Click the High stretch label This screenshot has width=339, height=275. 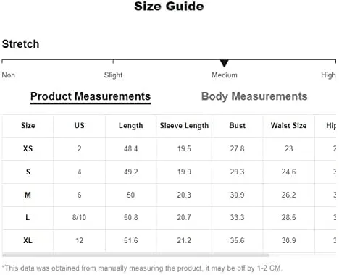tap(328, 75)
